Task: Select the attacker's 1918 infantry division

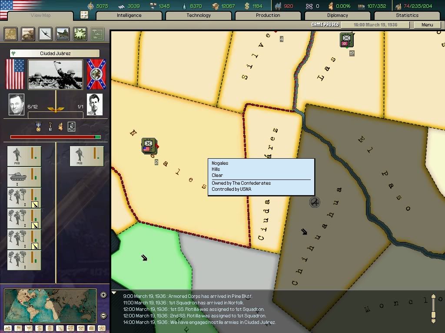Action: click(x=24, y=156)
